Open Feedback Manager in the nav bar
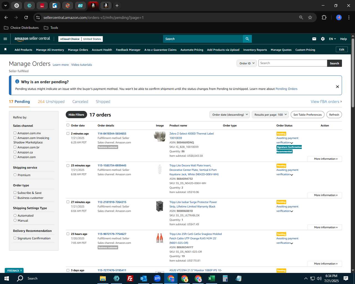This screenshot has height=284, width=355. point(128,50)
